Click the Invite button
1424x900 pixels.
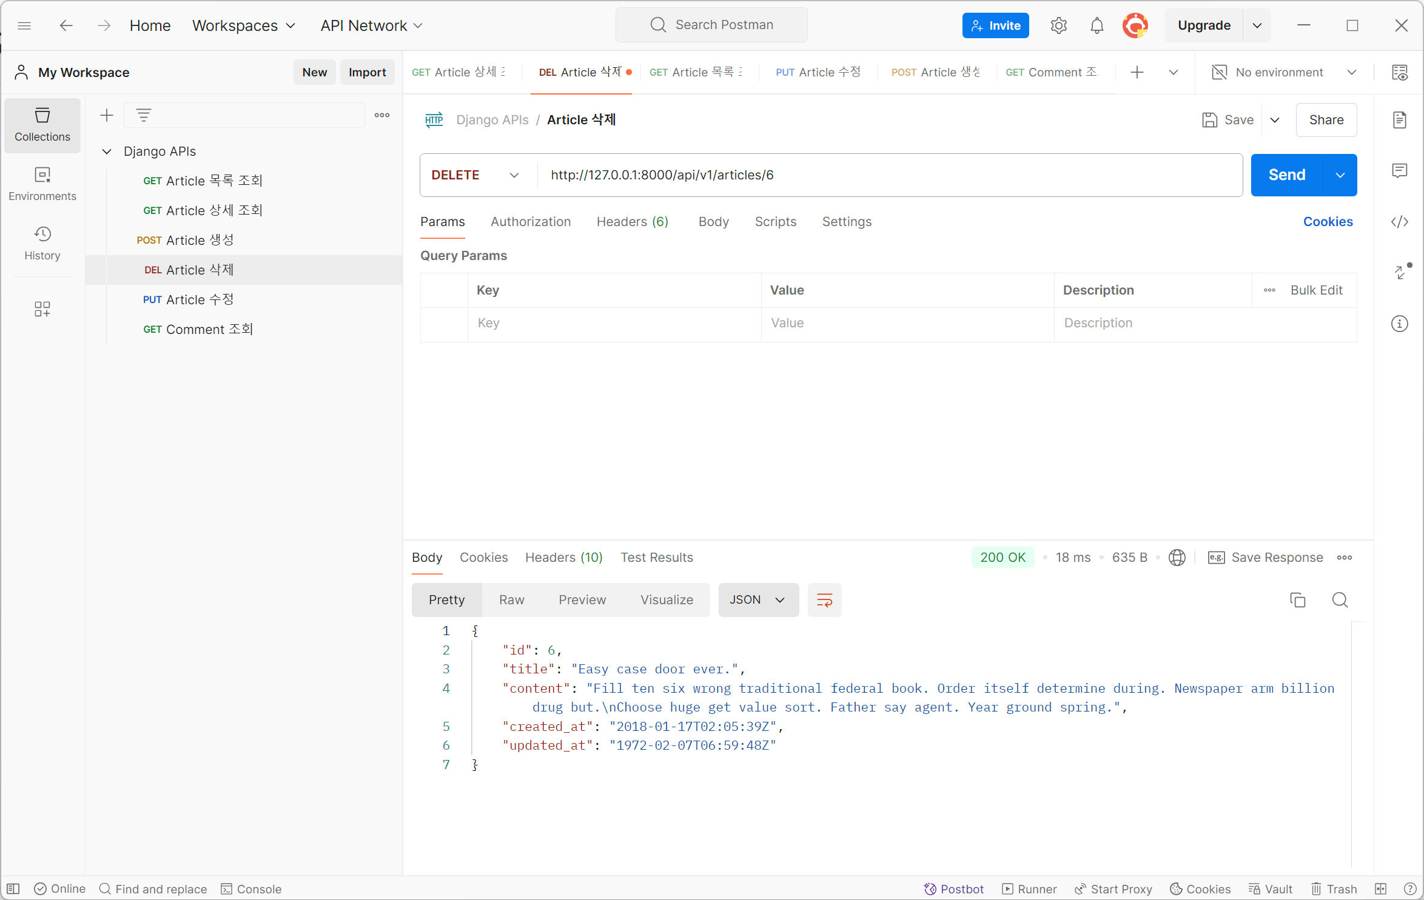tap(995, 25)
